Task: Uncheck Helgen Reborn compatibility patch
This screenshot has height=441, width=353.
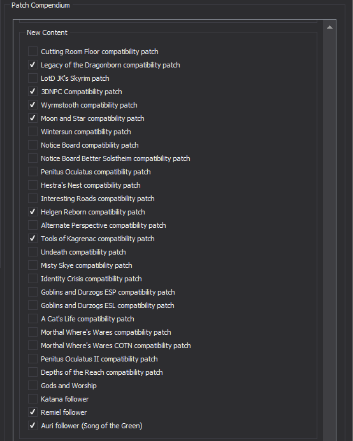Action: tap(32, 212)
